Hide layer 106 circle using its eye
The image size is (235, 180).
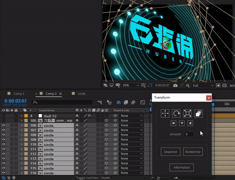[3, 125]
